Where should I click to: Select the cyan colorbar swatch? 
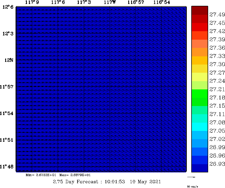[x=200, y=127]
